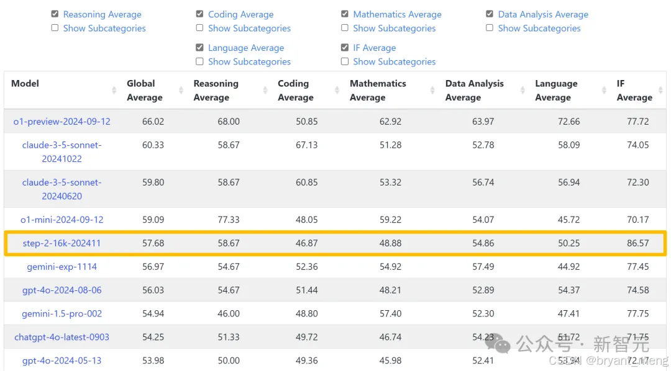Uncheck the Coding Average checkbox
Viewport: 671px width, 371px height.
pyautogui.click(x=199, y=14)
